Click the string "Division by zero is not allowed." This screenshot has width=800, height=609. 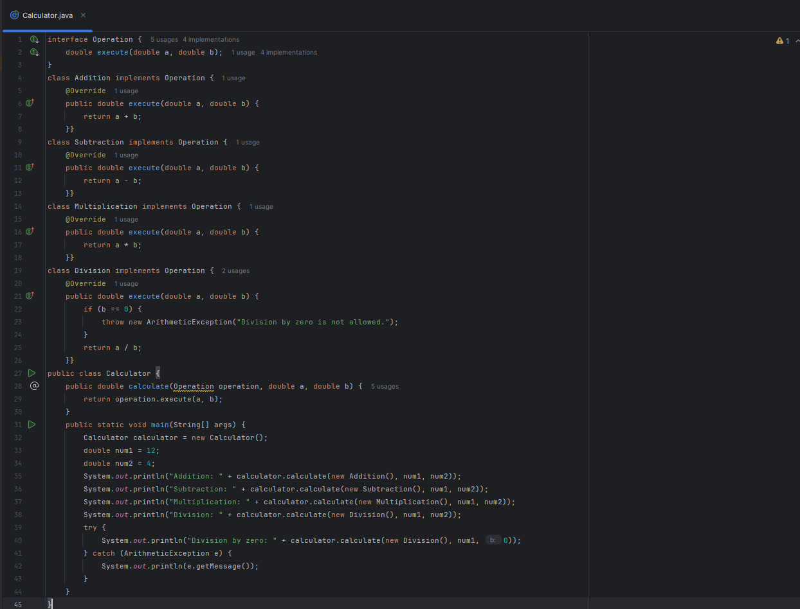[x=313, y=322]
